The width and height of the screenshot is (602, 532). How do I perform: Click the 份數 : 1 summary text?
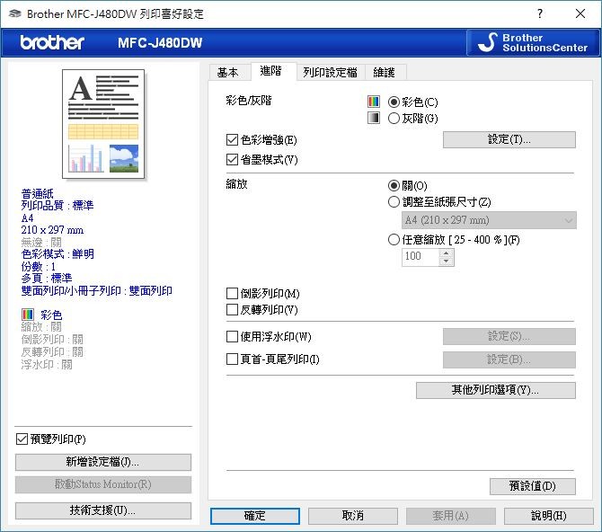click(39, 267)
